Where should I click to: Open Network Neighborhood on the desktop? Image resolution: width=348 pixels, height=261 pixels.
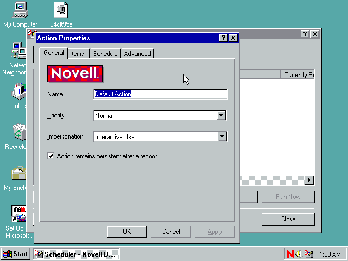coord(18,52)
